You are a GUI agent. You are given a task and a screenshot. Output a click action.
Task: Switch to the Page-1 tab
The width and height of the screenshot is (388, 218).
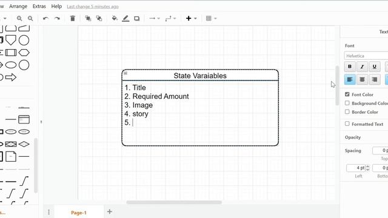coord(78,213)
